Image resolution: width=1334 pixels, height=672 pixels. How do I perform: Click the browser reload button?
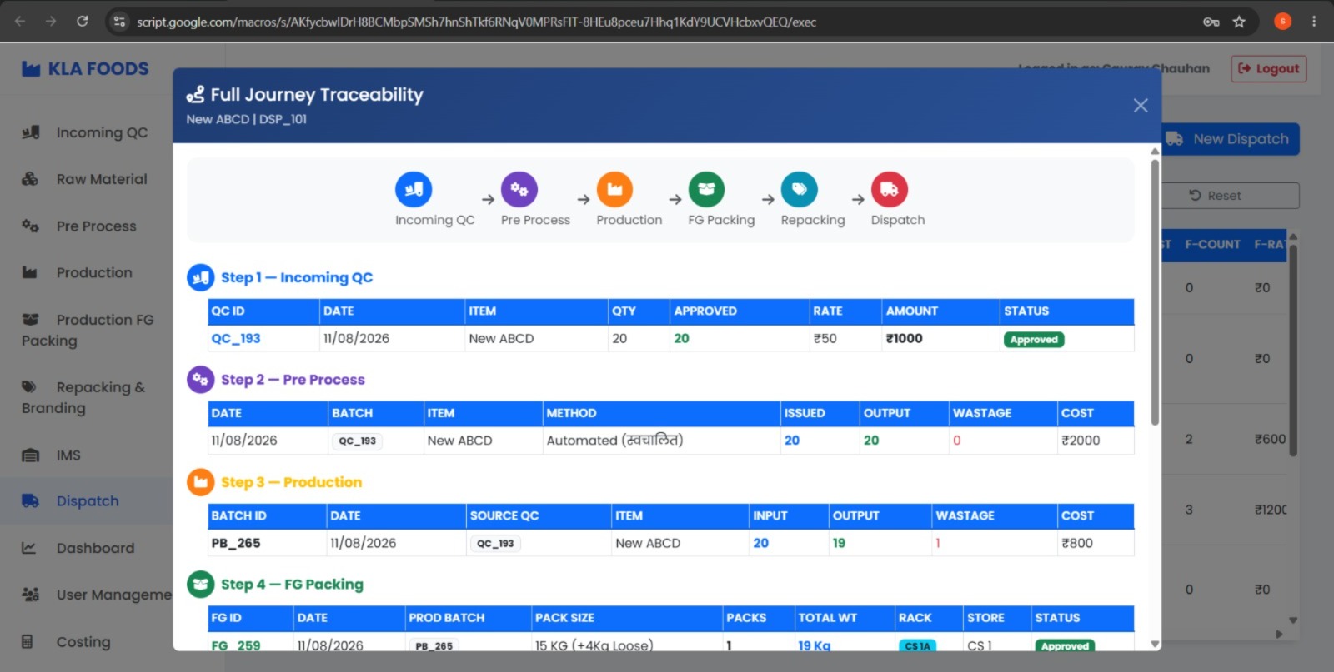83,21
